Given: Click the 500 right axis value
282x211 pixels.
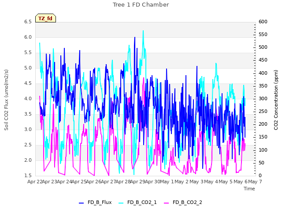Looking at the screenshot, I should [x=263, y=47].
